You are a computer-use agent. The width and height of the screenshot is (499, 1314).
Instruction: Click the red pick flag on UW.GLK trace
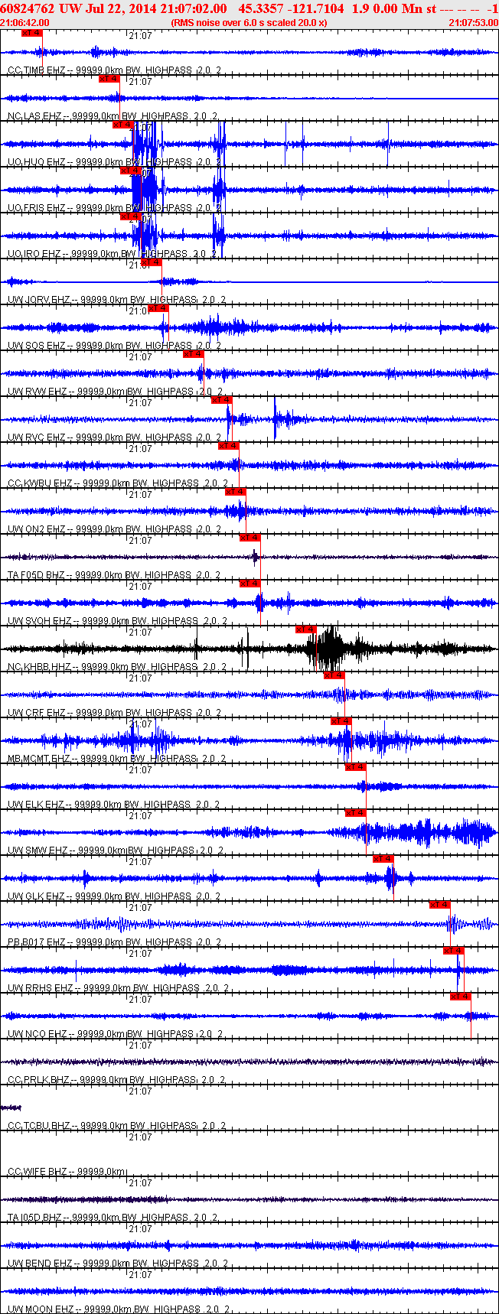click(x=383, y=859)
